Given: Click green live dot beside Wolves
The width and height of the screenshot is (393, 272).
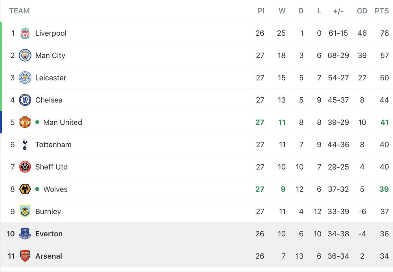Looking at the screenshot, I should pyautogui.click(x=37, y=189).
